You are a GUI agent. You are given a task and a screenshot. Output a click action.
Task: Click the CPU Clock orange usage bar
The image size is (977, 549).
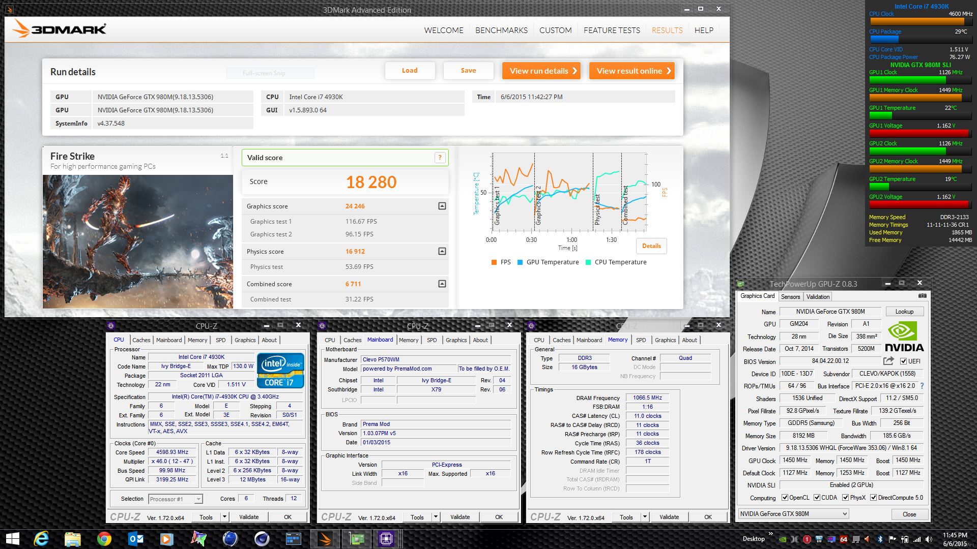(x=920, y=21)
